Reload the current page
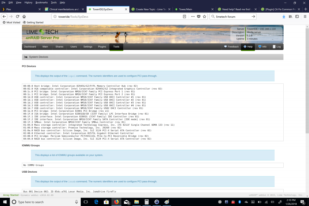The width and height of the screenshot is (309, 206). coord(18,17)
